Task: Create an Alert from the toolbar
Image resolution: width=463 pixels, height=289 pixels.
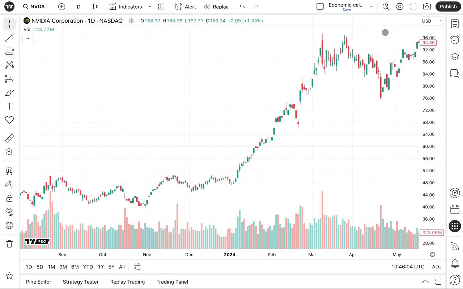Action: pyautogui.click(x=185, y=7)
